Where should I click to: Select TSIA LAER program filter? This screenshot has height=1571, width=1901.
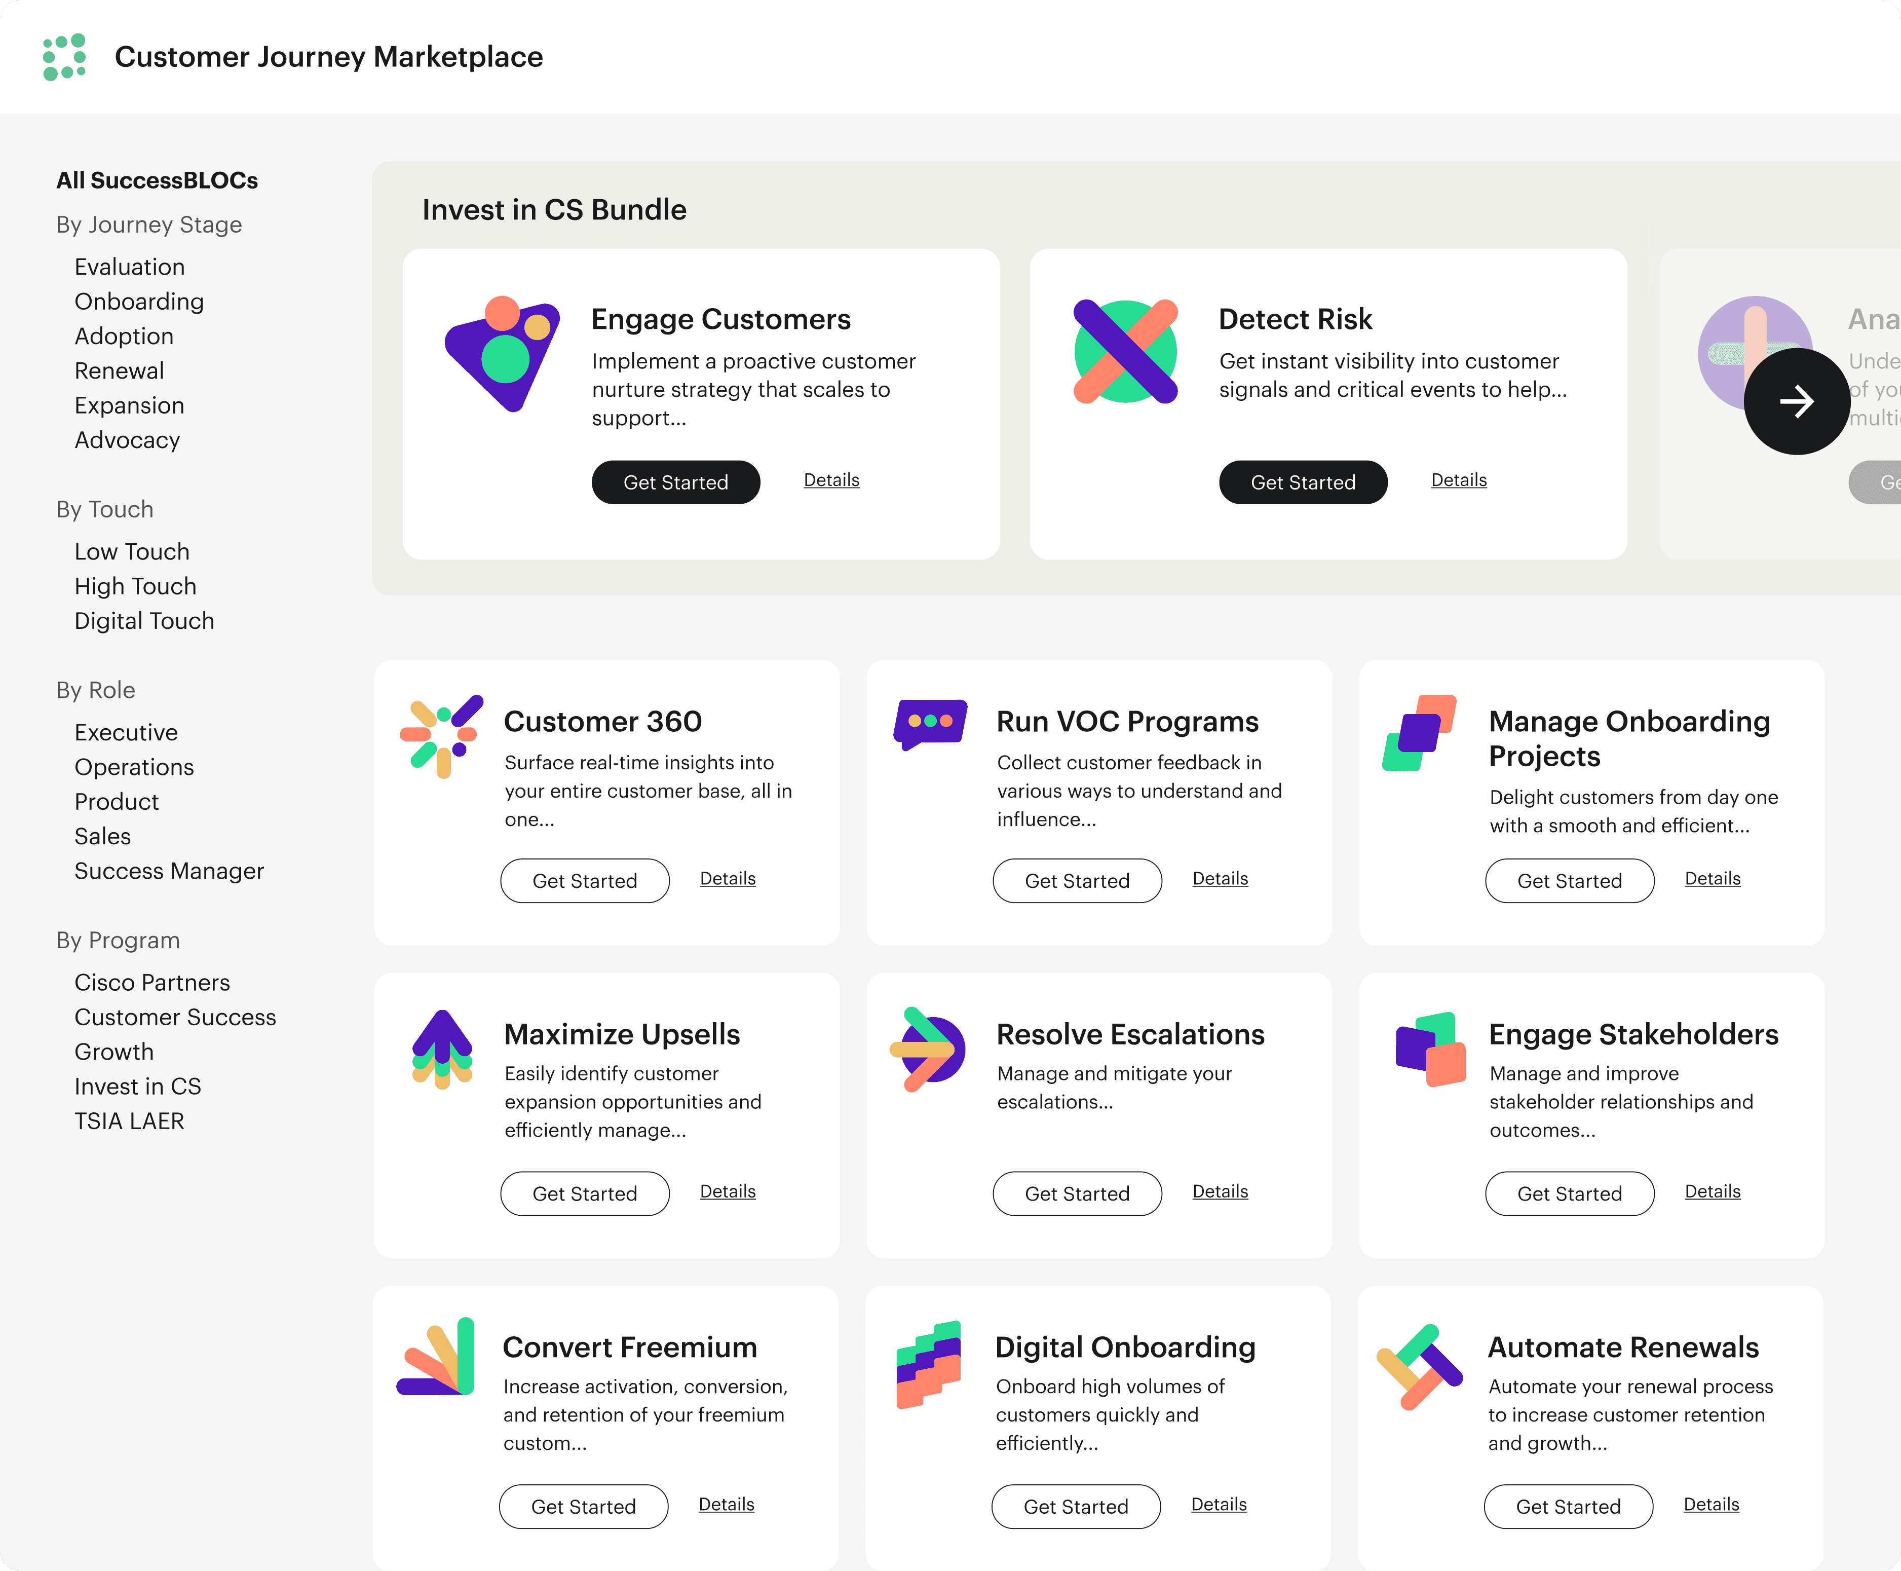(x=129, y=1121)
